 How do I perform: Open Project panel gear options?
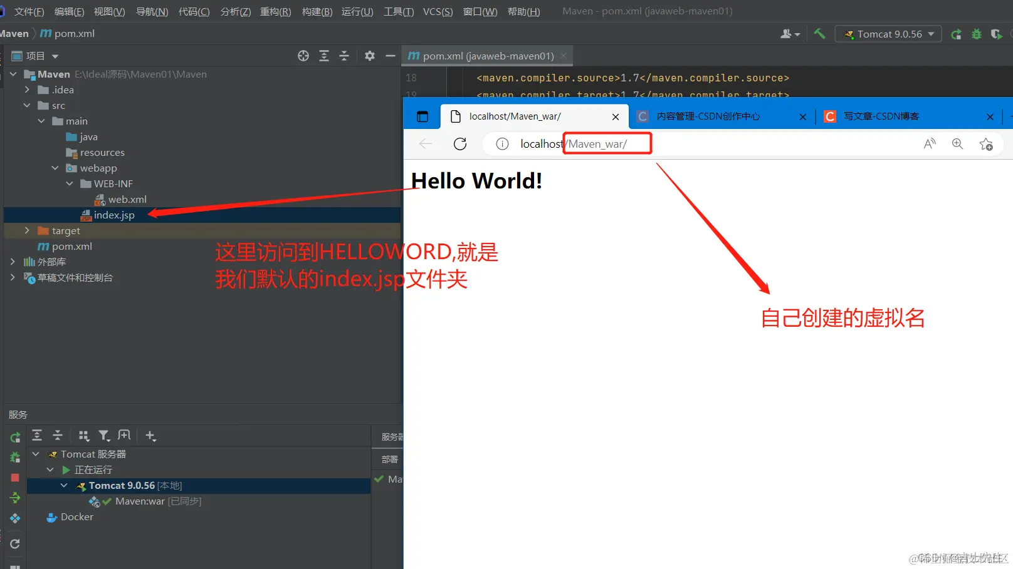point(370,56)
